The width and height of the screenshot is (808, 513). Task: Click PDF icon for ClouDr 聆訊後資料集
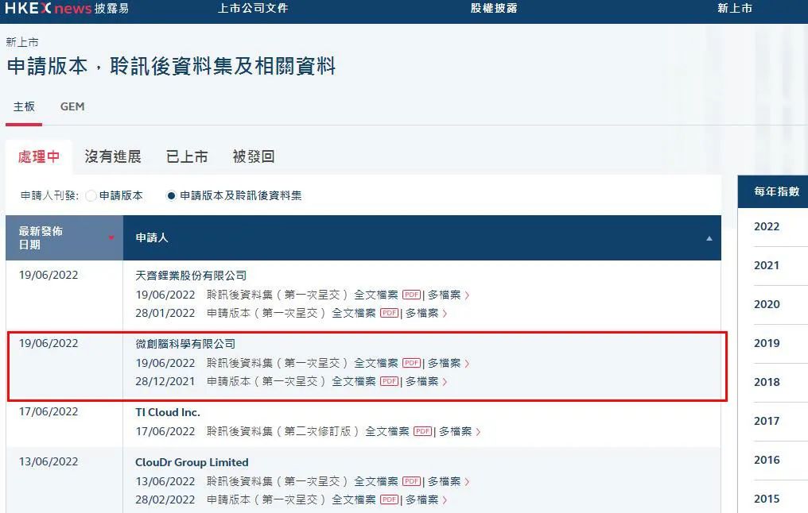[x=410, y=480]
